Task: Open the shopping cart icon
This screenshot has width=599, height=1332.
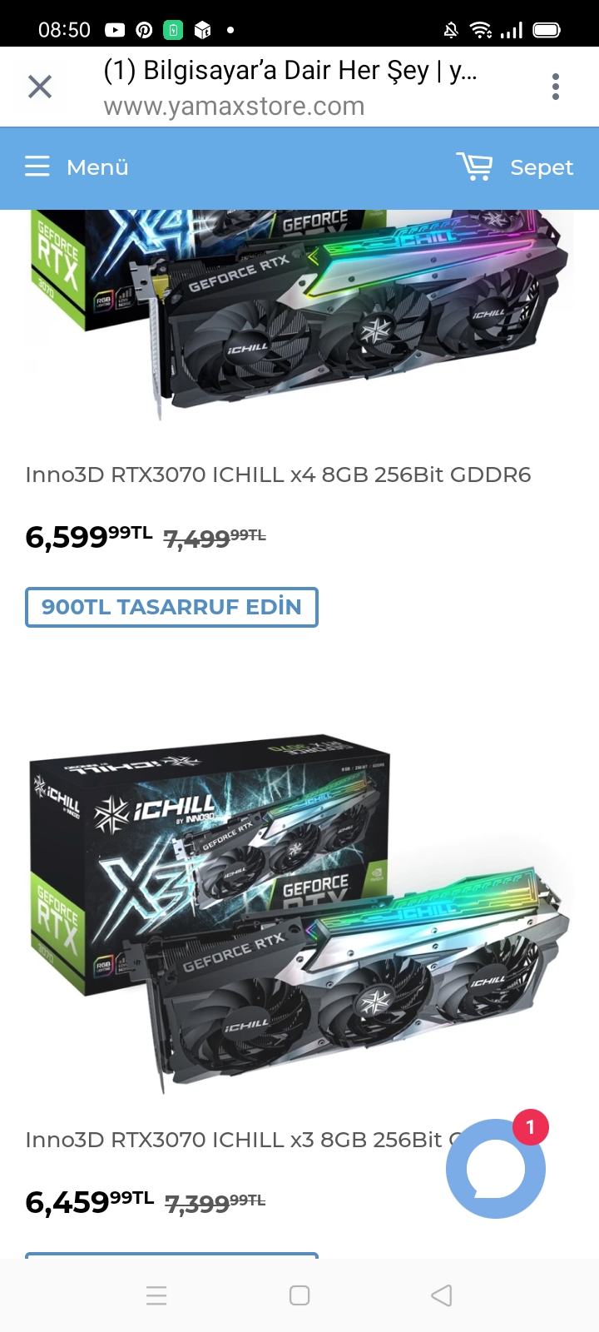Action: click(474, 166)
